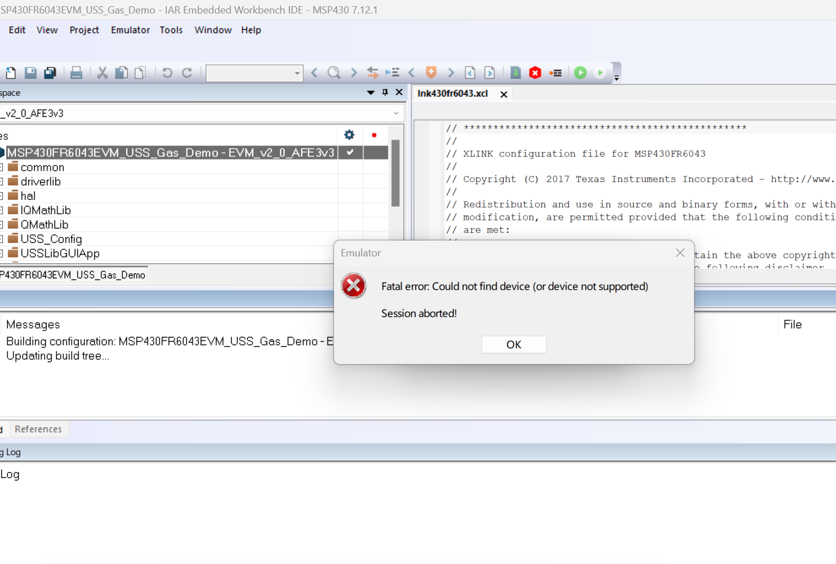The image size is (836, 564).
Task: Open the View menu
Action: [47, 30]
